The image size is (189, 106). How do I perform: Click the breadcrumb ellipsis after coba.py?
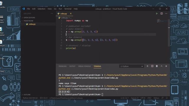pos(71,18)
